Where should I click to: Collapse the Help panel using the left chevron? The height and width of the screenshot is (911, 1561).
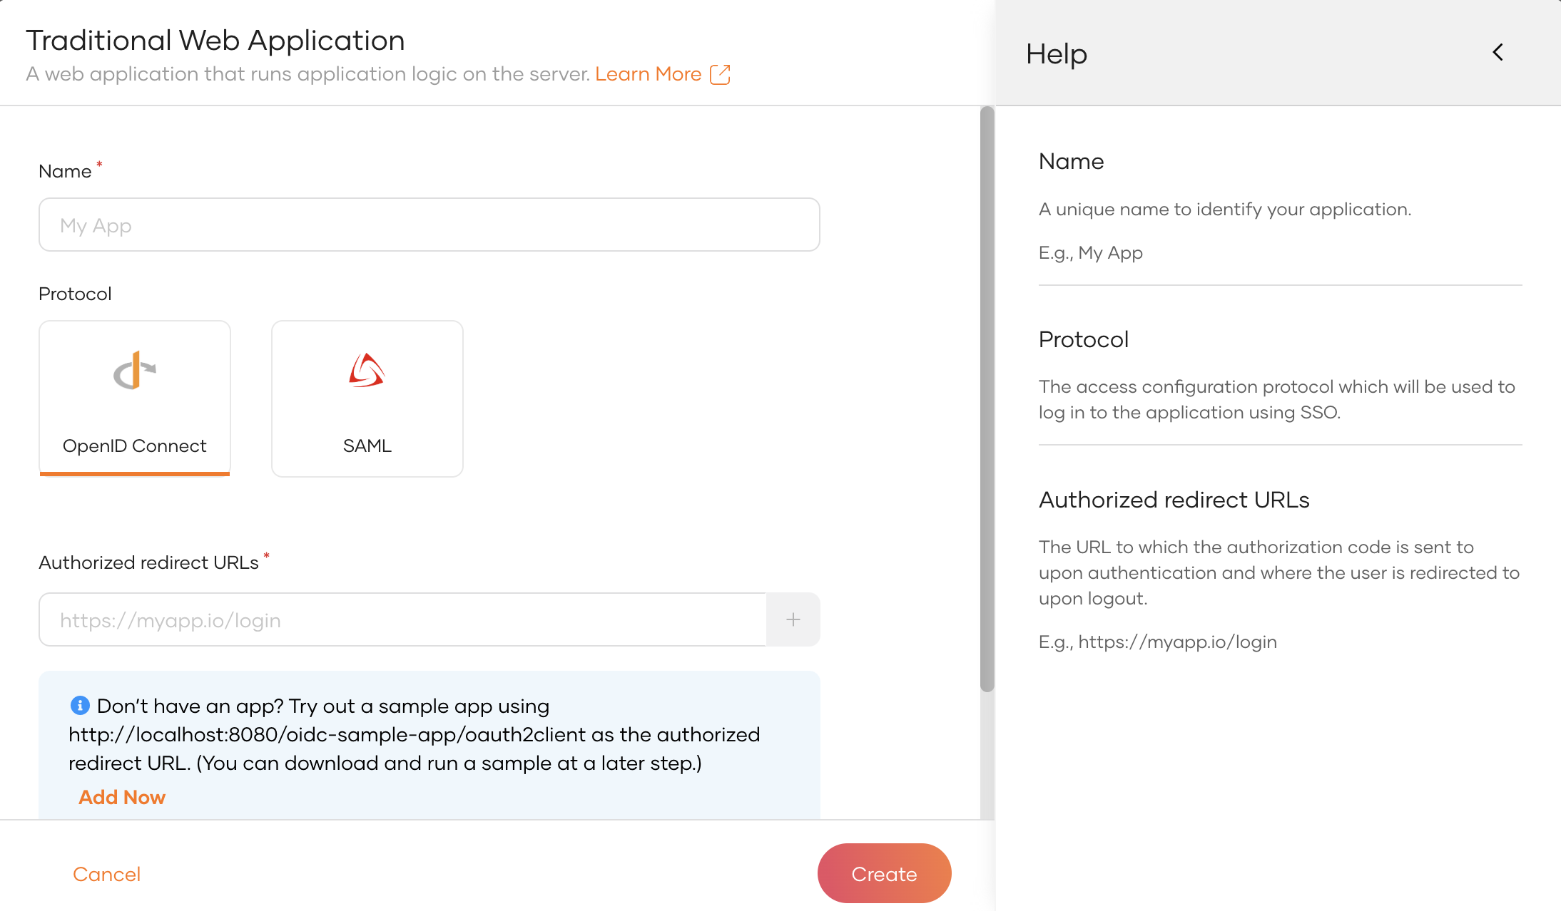point(1498,52)
